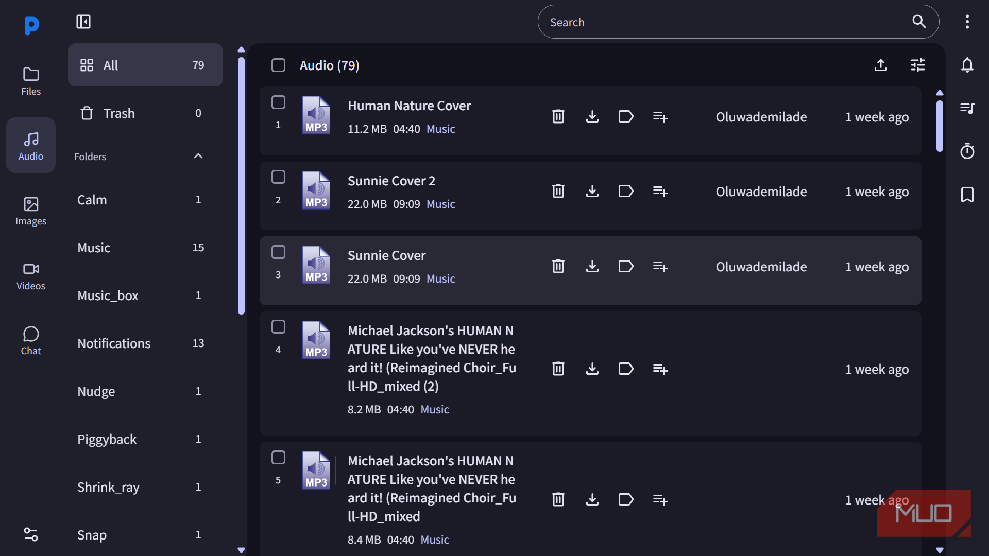
Task: Open the Notifications folder
Action: point(145,343)
